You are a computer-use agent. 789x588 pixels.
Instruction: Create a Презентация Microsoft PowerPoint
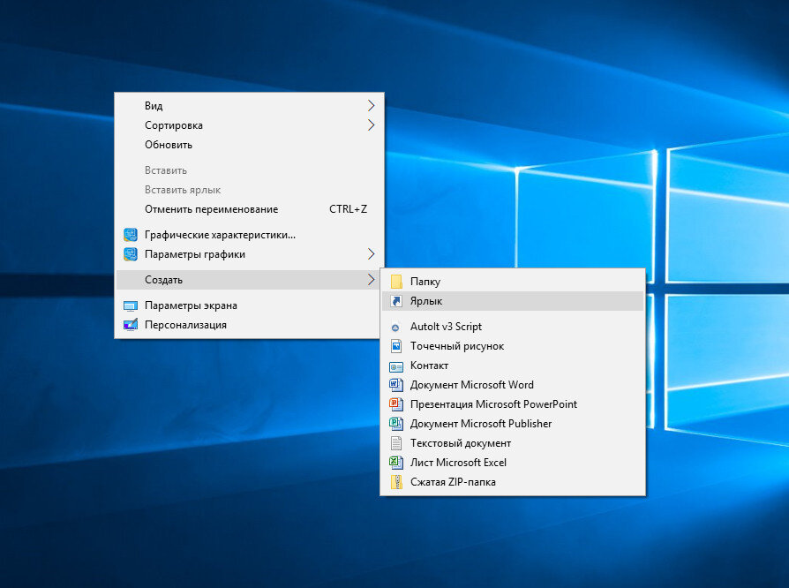click(513, 404)
